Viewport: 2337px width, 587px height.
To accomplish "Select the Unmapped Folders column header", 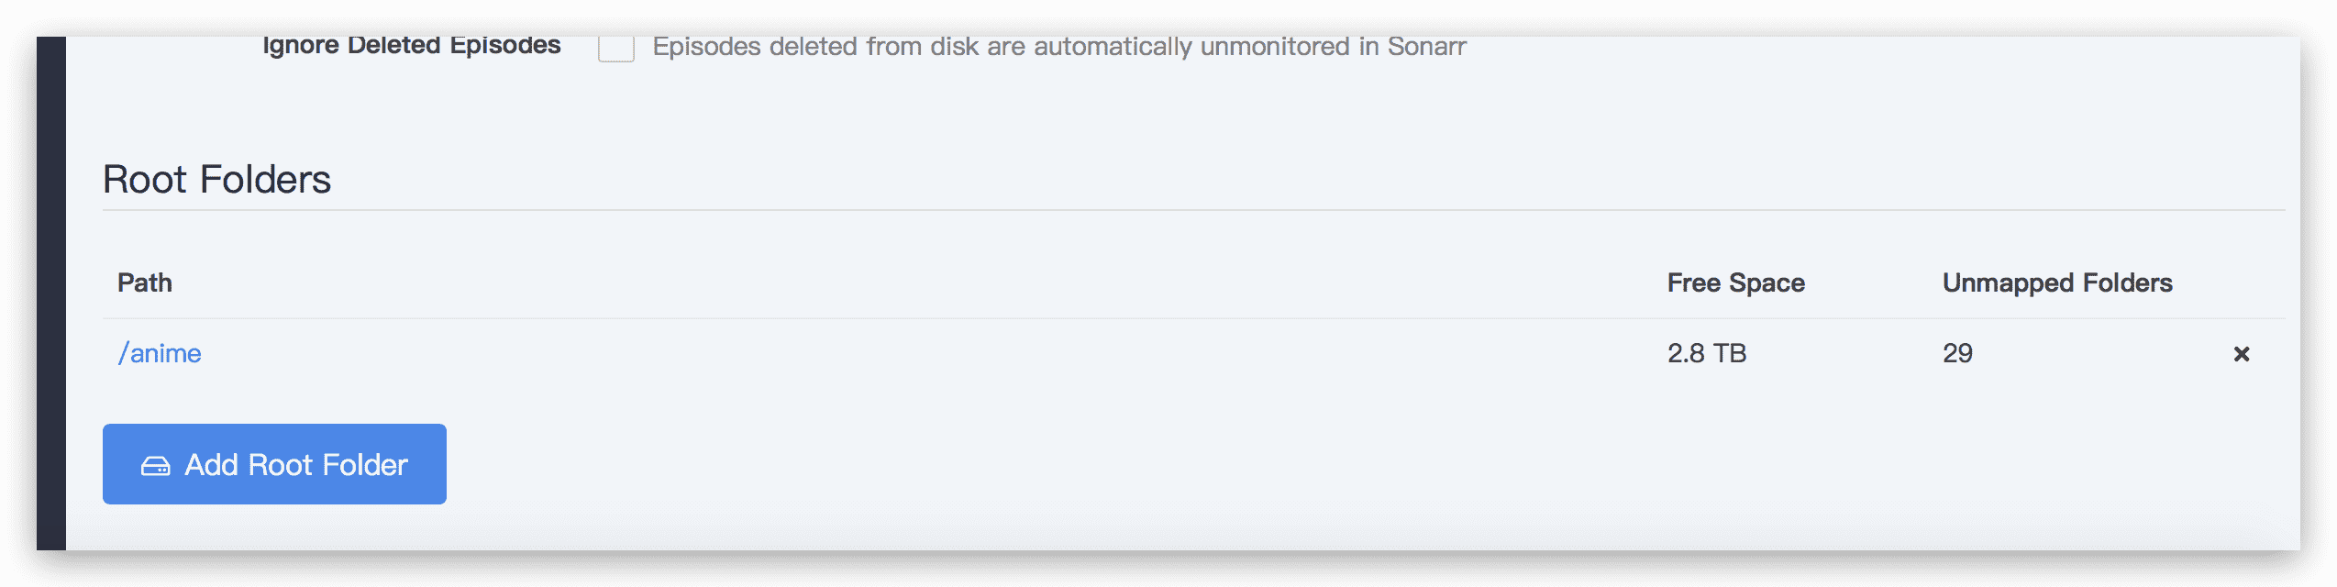I will (2056, 282).
